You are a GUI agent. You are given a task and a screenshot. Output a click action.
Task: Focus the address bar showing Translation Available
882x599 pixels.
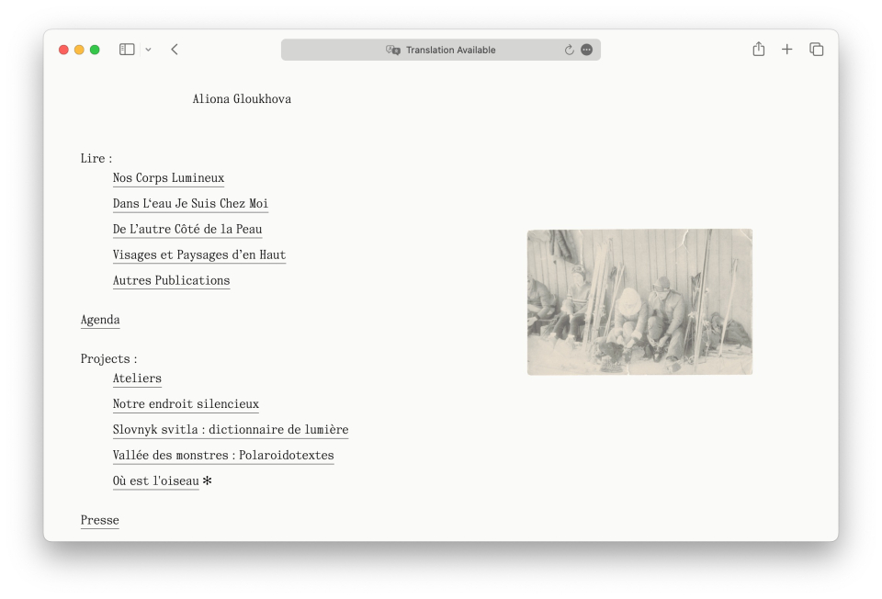pyautogui.click(x=440, y=50)
